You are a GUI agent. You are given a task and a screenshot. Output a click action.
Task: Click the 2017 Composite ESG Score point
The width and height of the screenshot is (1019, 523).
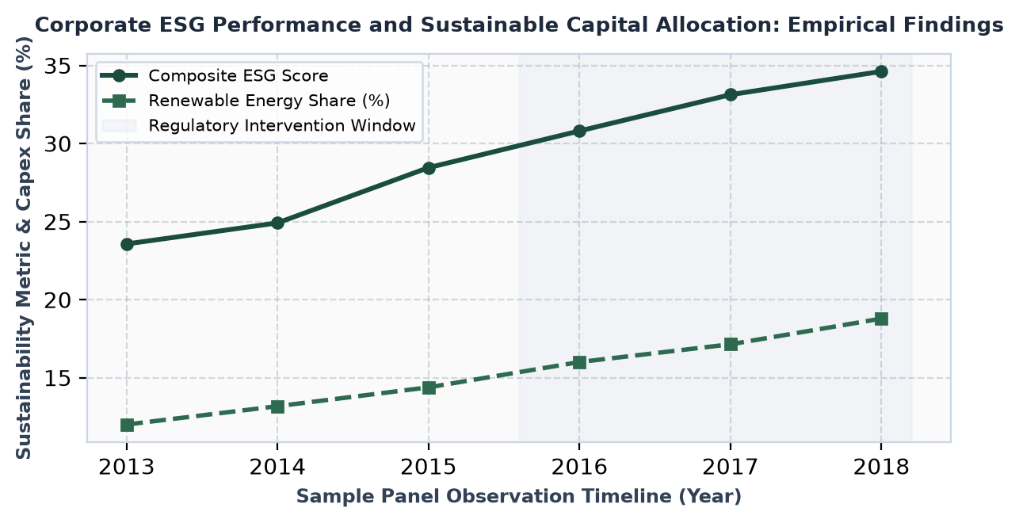731,94
